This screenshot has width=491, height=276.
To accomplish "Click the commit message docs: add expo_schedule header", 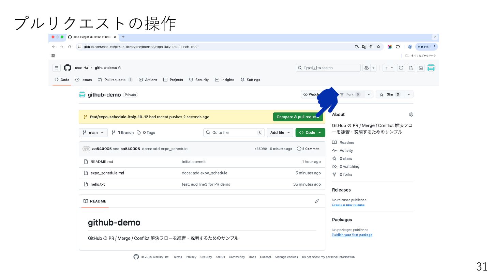I will 165,149.
